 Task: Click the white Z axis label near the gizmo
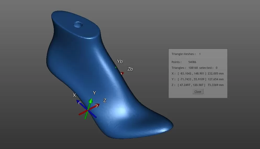tap(105, 101)
